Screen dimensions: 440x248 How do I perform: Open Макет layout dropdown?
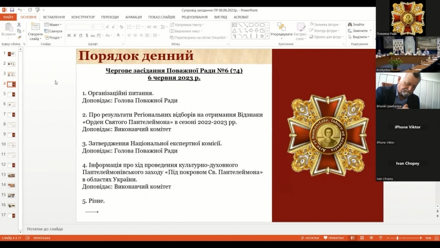pyautogui.click(x=53, y=25)
